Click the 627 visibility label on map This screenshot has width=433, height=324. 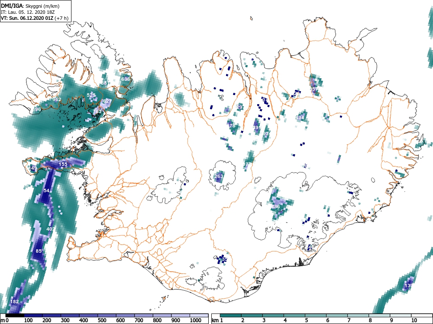(107, 101)
